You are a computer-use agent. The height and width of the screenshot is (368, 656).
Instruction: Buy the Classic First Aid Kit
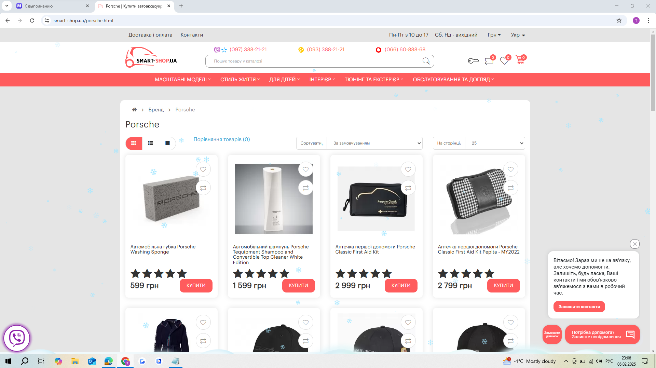pyautogui.click(x=401, y=286)
